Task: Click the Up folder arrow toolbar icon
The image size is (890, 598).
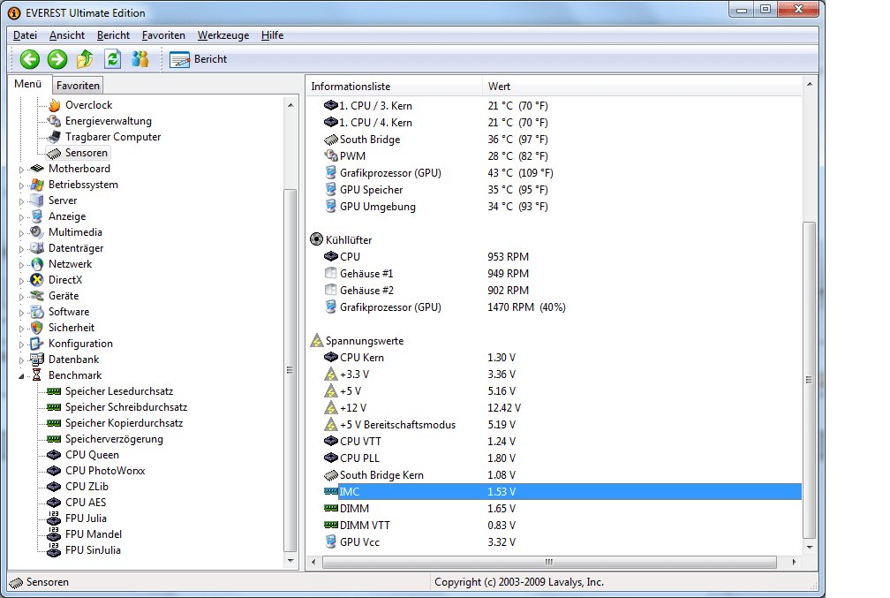Action: pyautogui.click(x=85, y=58)
